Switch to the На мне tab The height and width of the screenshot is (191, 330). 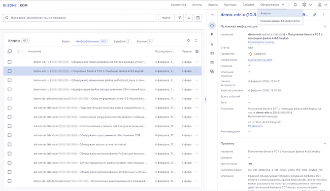[x=144, y=42]
